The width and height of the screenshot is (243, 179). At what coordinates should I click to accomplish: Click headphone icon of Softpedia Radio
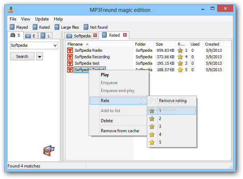click(x=70, y=50)
